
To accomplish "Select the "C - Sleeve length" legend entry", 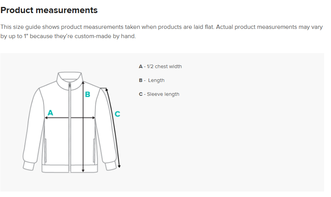I will coord(159,94).
